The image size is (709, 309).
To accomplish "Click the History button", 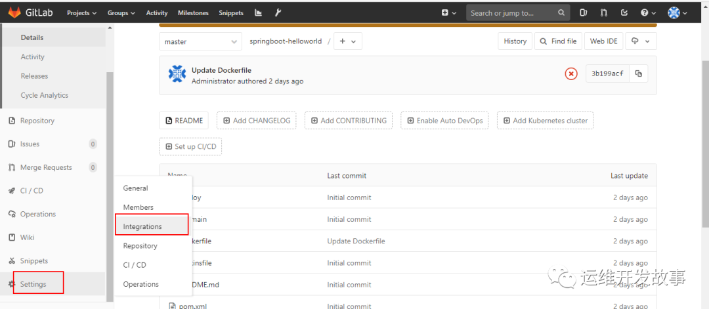I will pos(515,41).
